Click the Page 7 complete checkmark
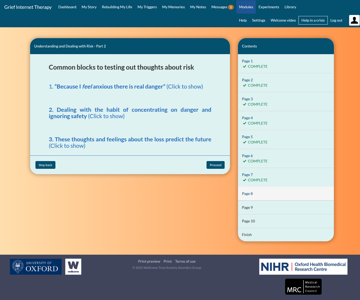The image size is (360, 300). tap(245, 180)
